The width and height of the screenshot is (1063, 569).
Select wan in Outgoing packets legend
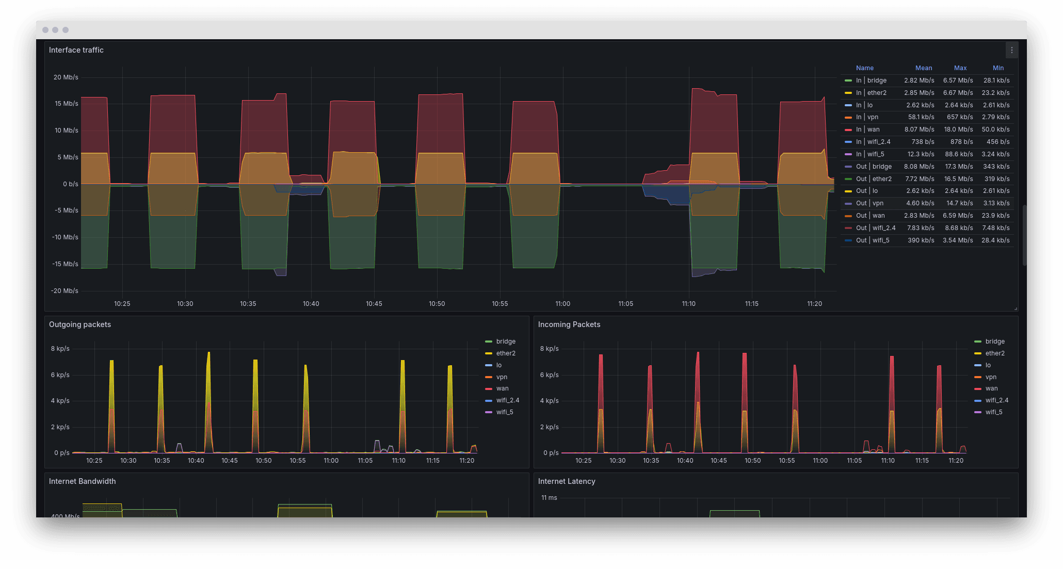click(502, 388)
